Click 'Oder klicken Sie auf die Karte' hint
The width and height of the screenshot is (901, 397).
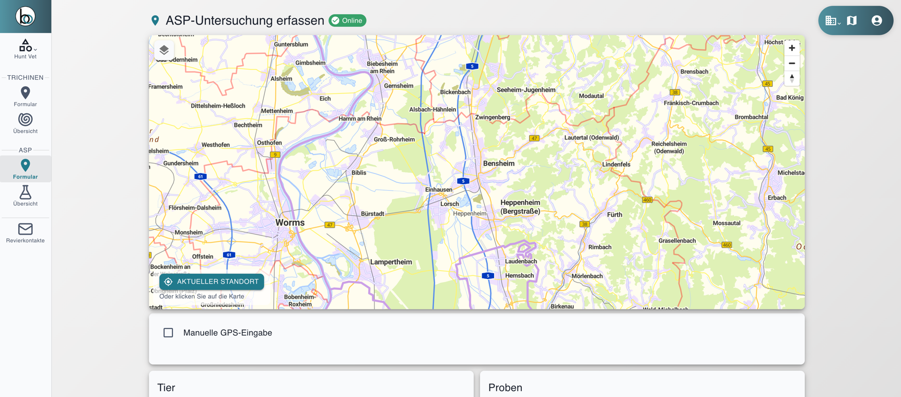click(202, 296)
